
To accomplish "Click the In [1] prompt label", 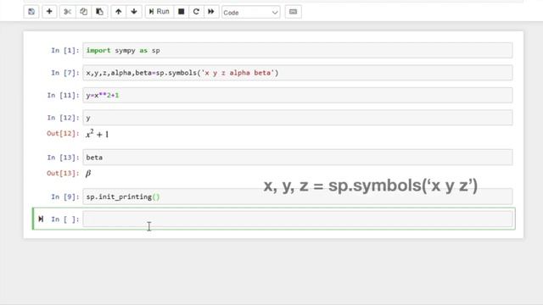I will click(x=65, y=51).
